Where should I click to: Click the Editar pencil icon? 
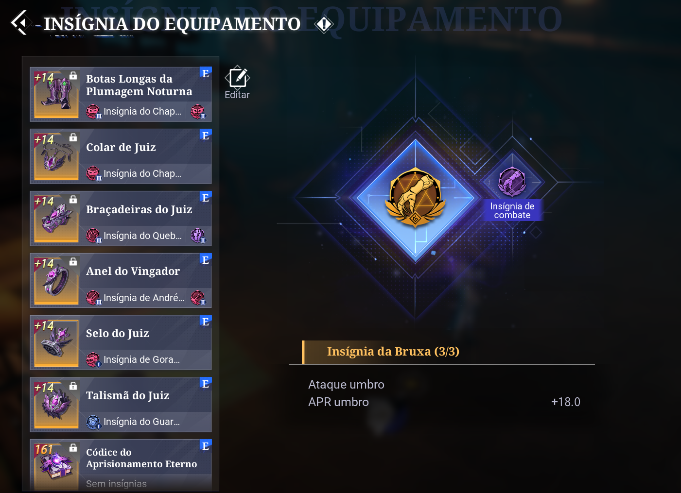[x=237, y=77]
